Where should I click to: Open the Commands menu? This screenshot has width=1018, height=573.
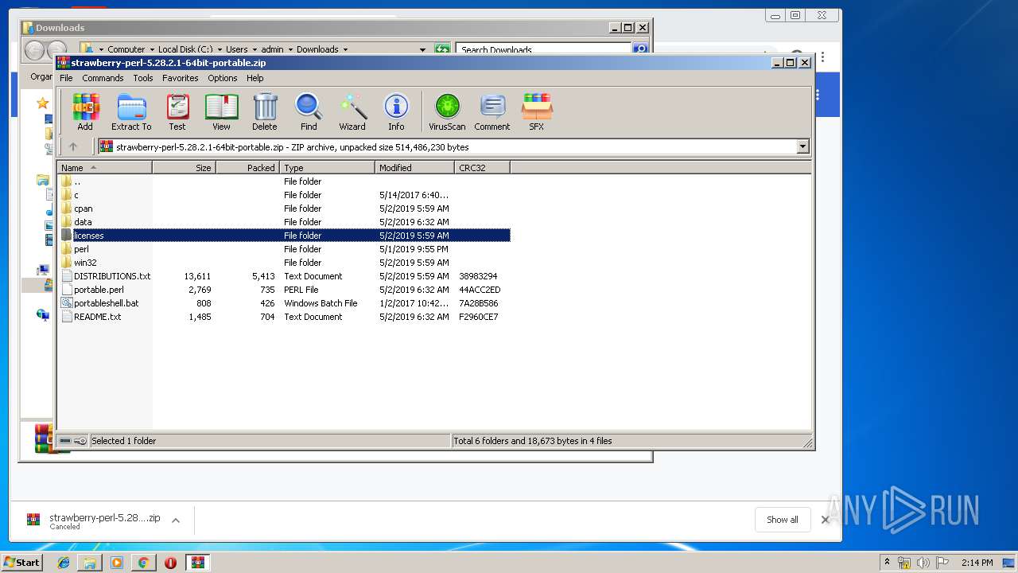click(103, 78)
